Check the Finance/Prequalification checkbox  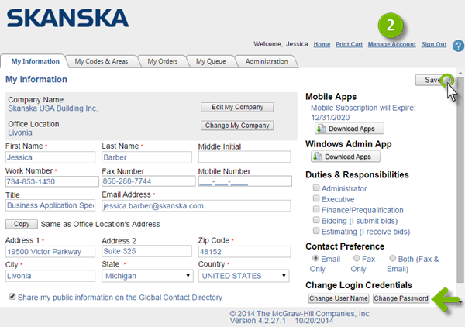(x=316, y=209)
